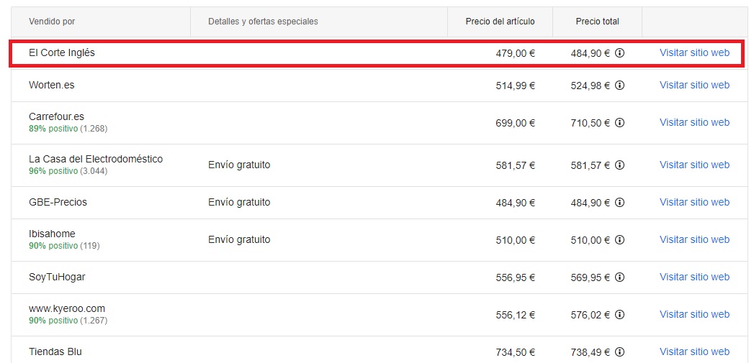Show info for Carrefour.es total 710,50 €
This screenshot has width=754, height=363.
(x=620, y=123)
